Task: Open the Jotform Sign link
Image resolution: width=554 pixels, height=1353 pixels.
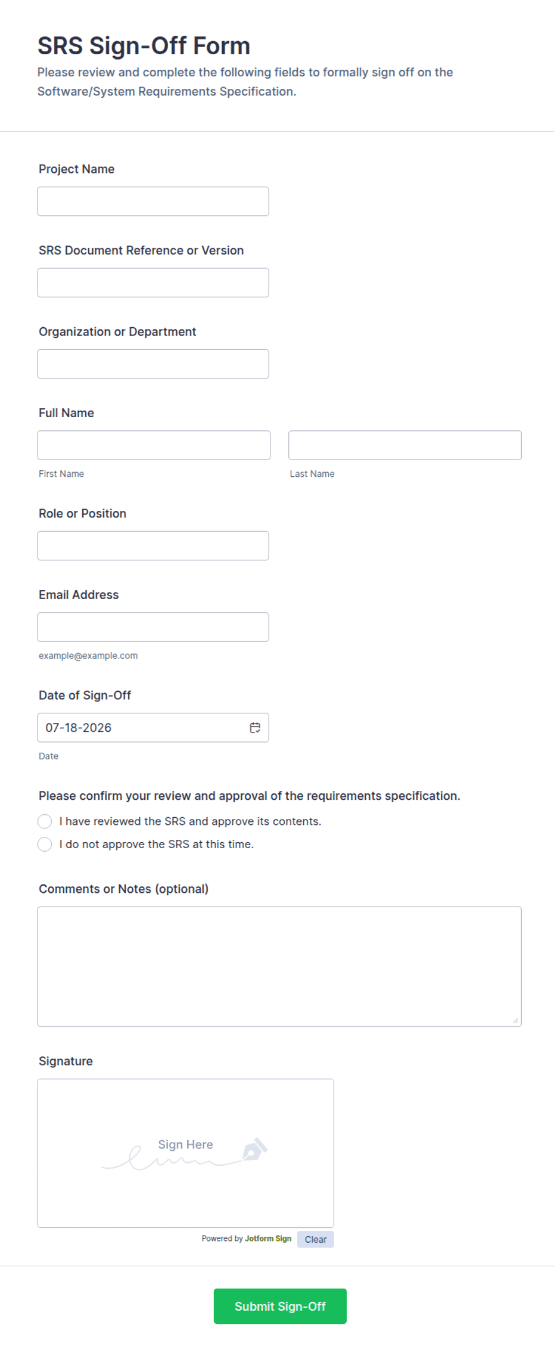Action: 268,1238
